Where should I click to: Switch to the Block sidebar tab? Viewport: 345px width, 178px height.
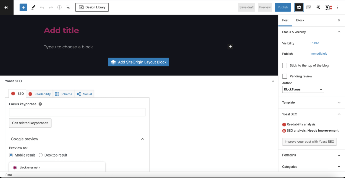[300, 20]
